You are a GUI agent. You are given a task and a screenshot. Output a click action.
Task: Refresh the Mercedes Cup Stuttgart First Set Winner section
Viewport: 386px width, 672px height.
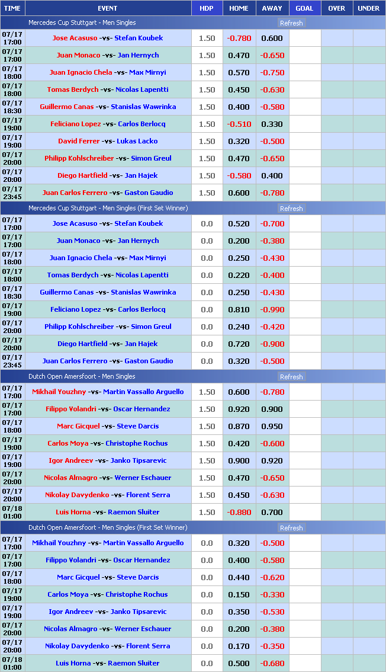click(x=291, y=209)
